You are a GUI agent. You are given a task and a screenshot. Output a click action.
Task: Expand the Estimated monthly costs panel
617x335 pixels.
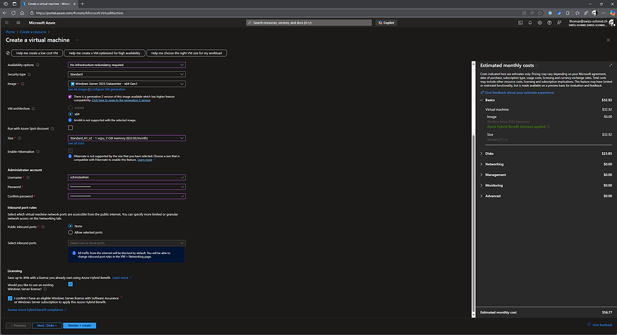pyautogui.click(x=611, y=65)
